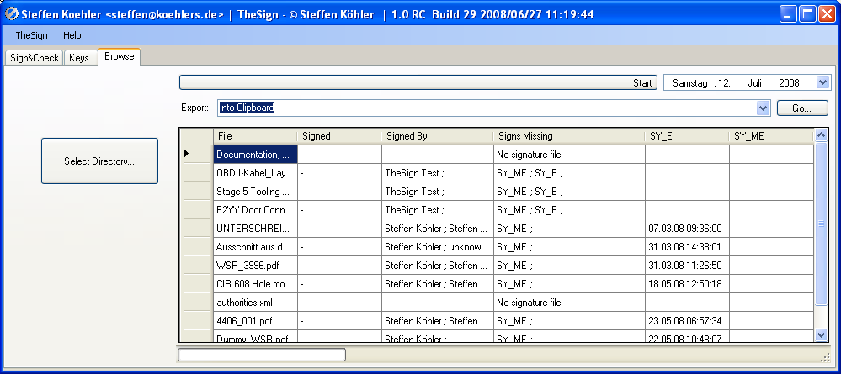Open the Help menu
841x374 pixels.
pos(72,35)
